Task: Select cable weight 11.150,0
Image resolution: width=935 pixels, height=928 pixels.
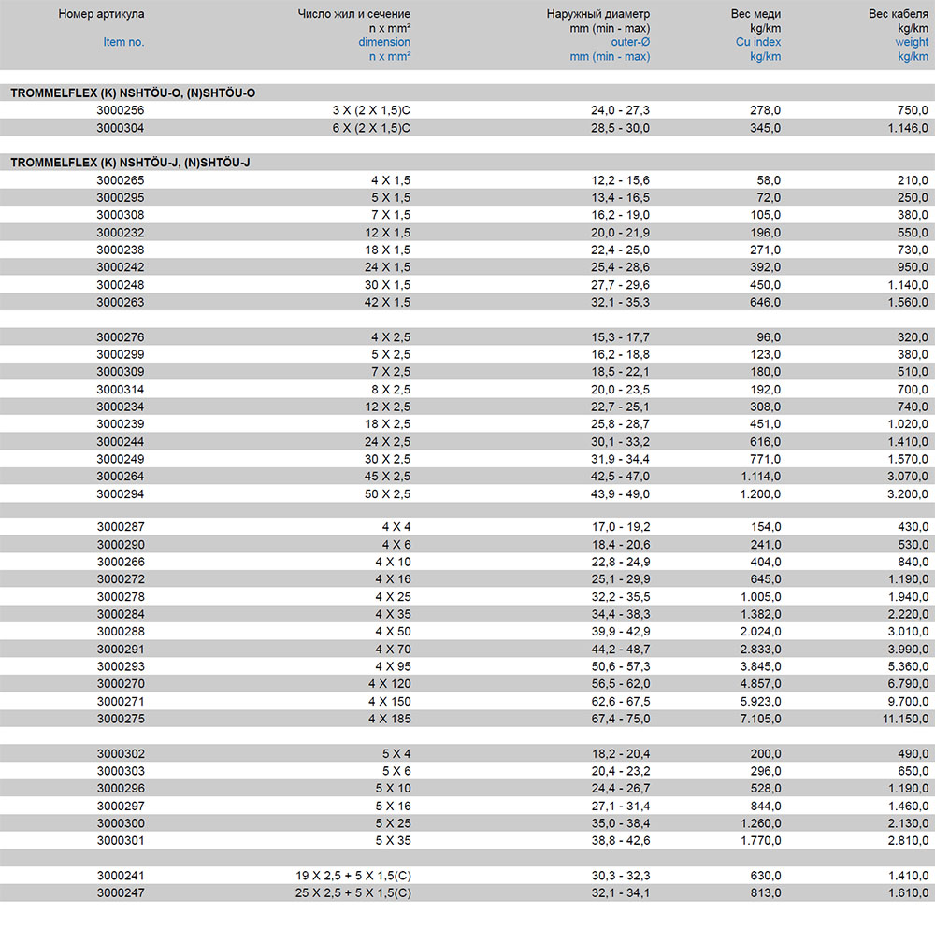Action: pos(905,719)
